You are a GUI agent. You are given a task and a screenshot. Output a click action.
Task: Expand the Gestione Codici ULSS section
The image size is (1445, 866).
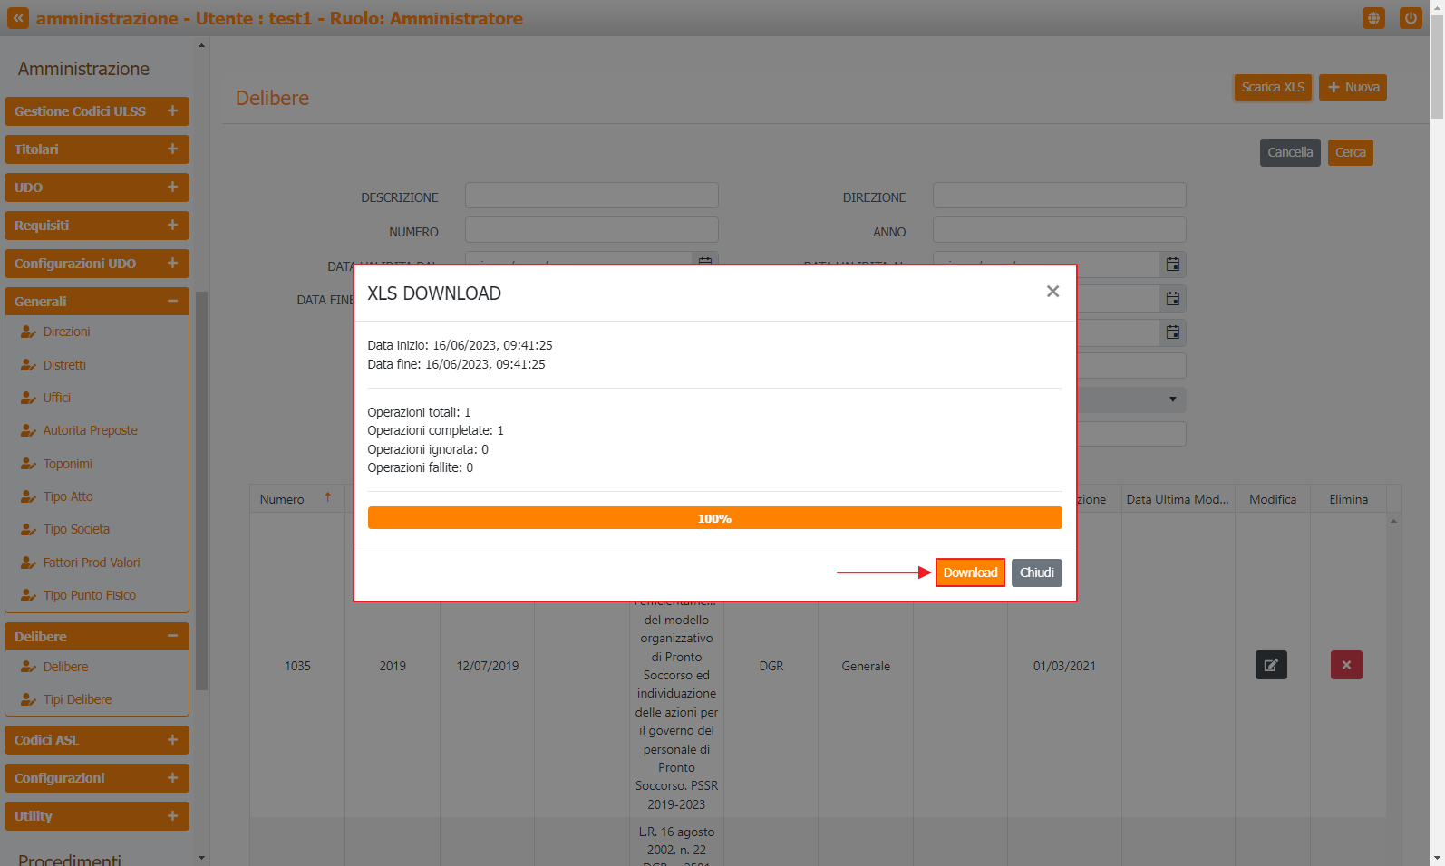point(172,111)
